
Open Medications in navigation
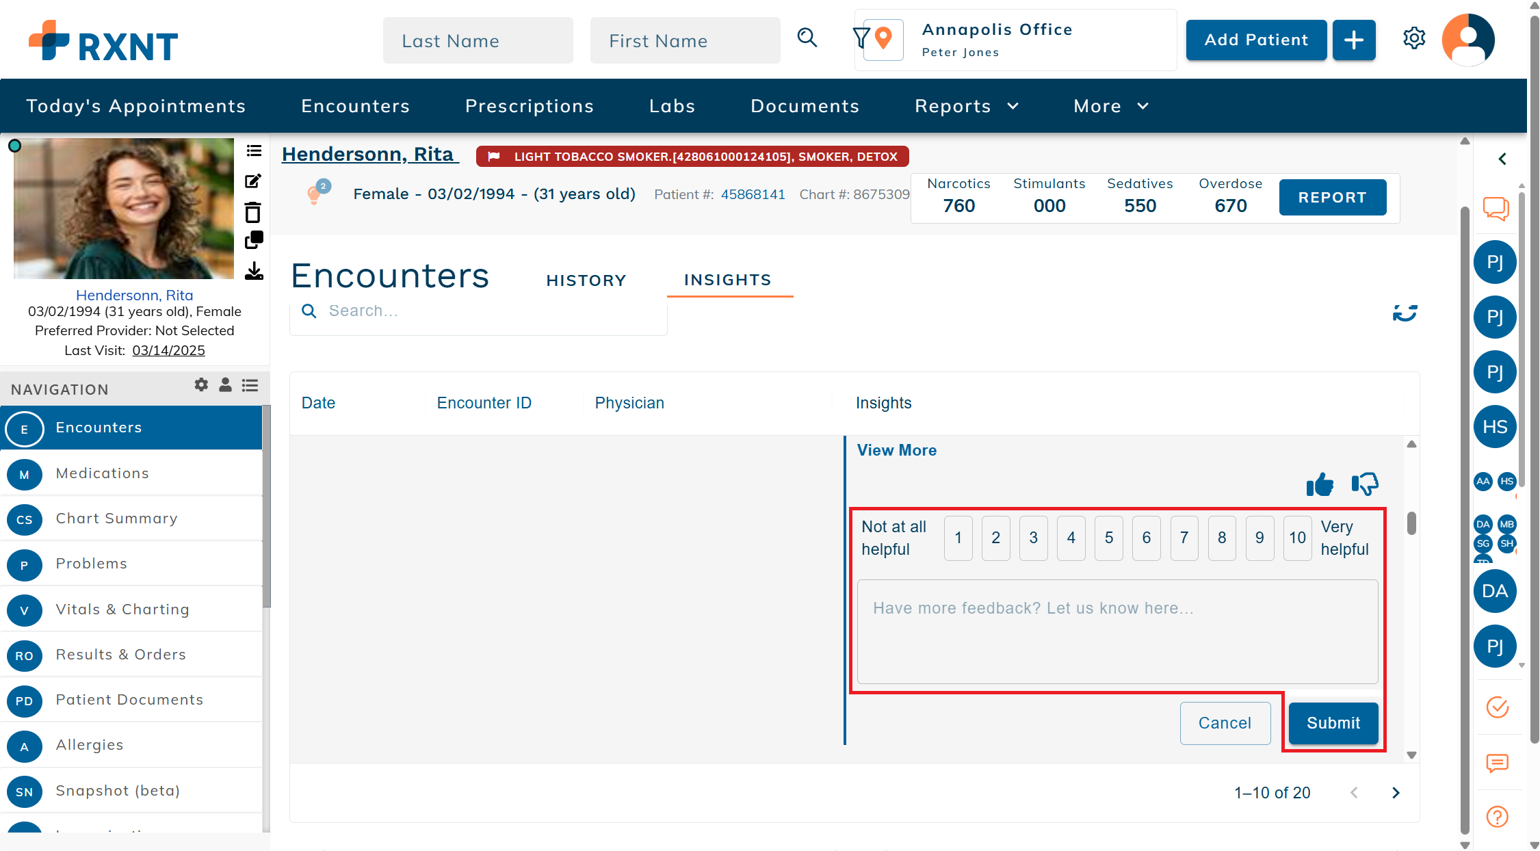coord(131,473)
